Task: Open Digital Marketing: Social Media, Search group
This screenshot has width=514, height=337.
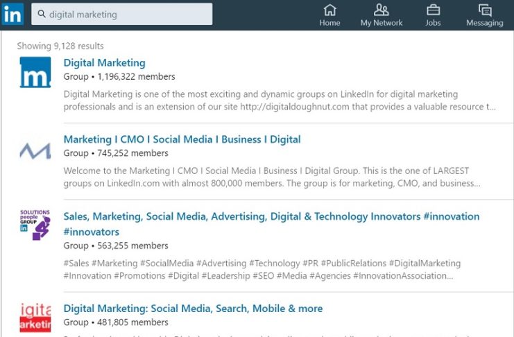Action: point(193,309)
